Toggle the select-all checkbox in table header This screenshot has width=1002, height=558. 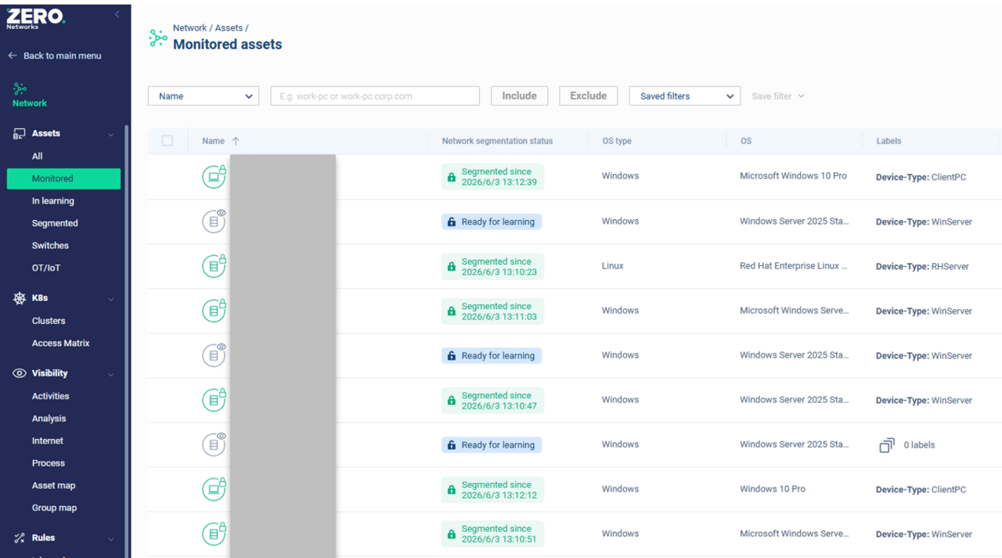click(168, 141)
